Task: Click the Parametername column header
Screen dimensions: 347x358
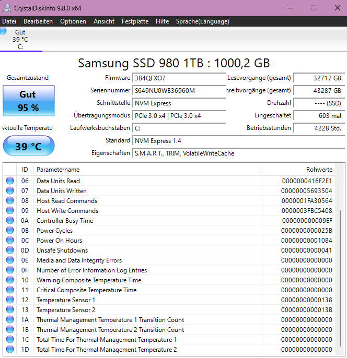Action: point(147,170)
